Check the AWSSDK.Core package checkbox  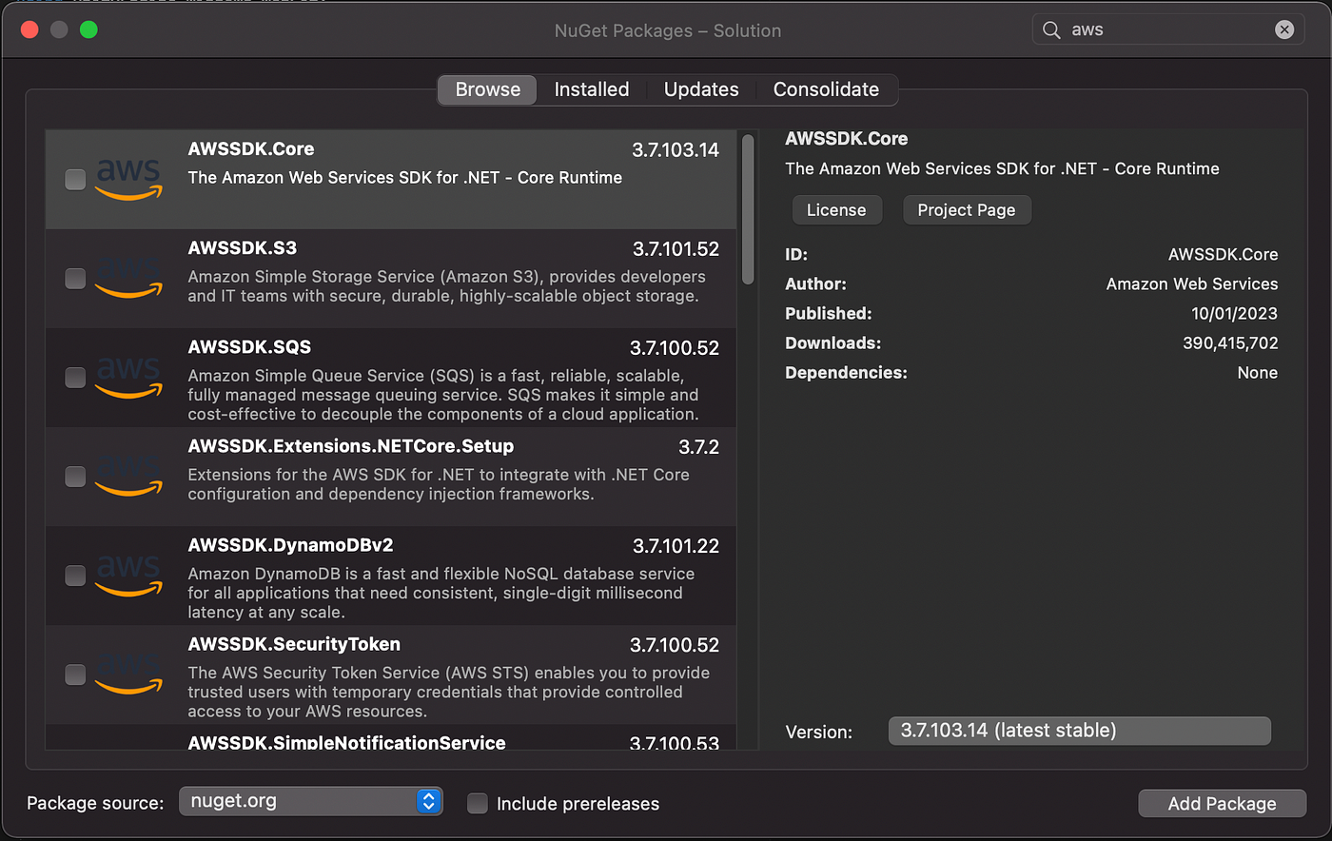75,179
